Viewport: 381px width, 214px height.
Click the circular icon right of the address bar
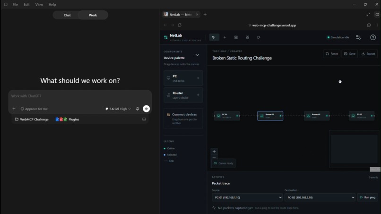click(x=369, y=25)
